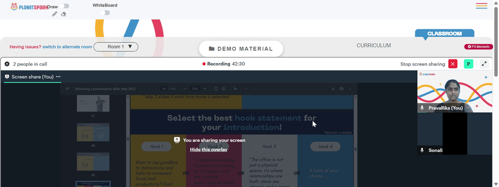Click Pravallika (You) video tile
This screenshot has width=499, height=187.
point(455,92)
